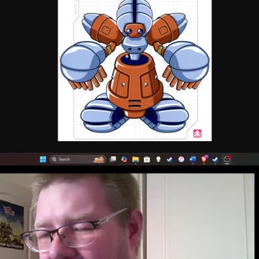Open Alienware alien head app
259x259 pixels.
point(158,159)
